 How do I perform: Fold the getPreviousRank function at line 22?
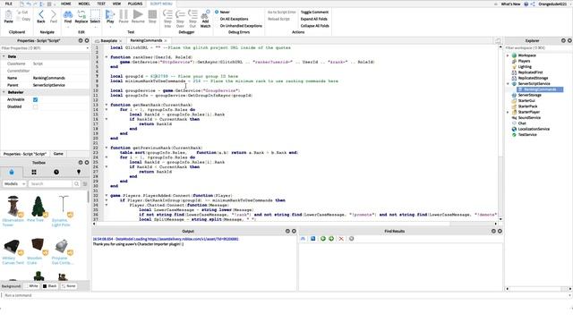[x=107, y=148]
